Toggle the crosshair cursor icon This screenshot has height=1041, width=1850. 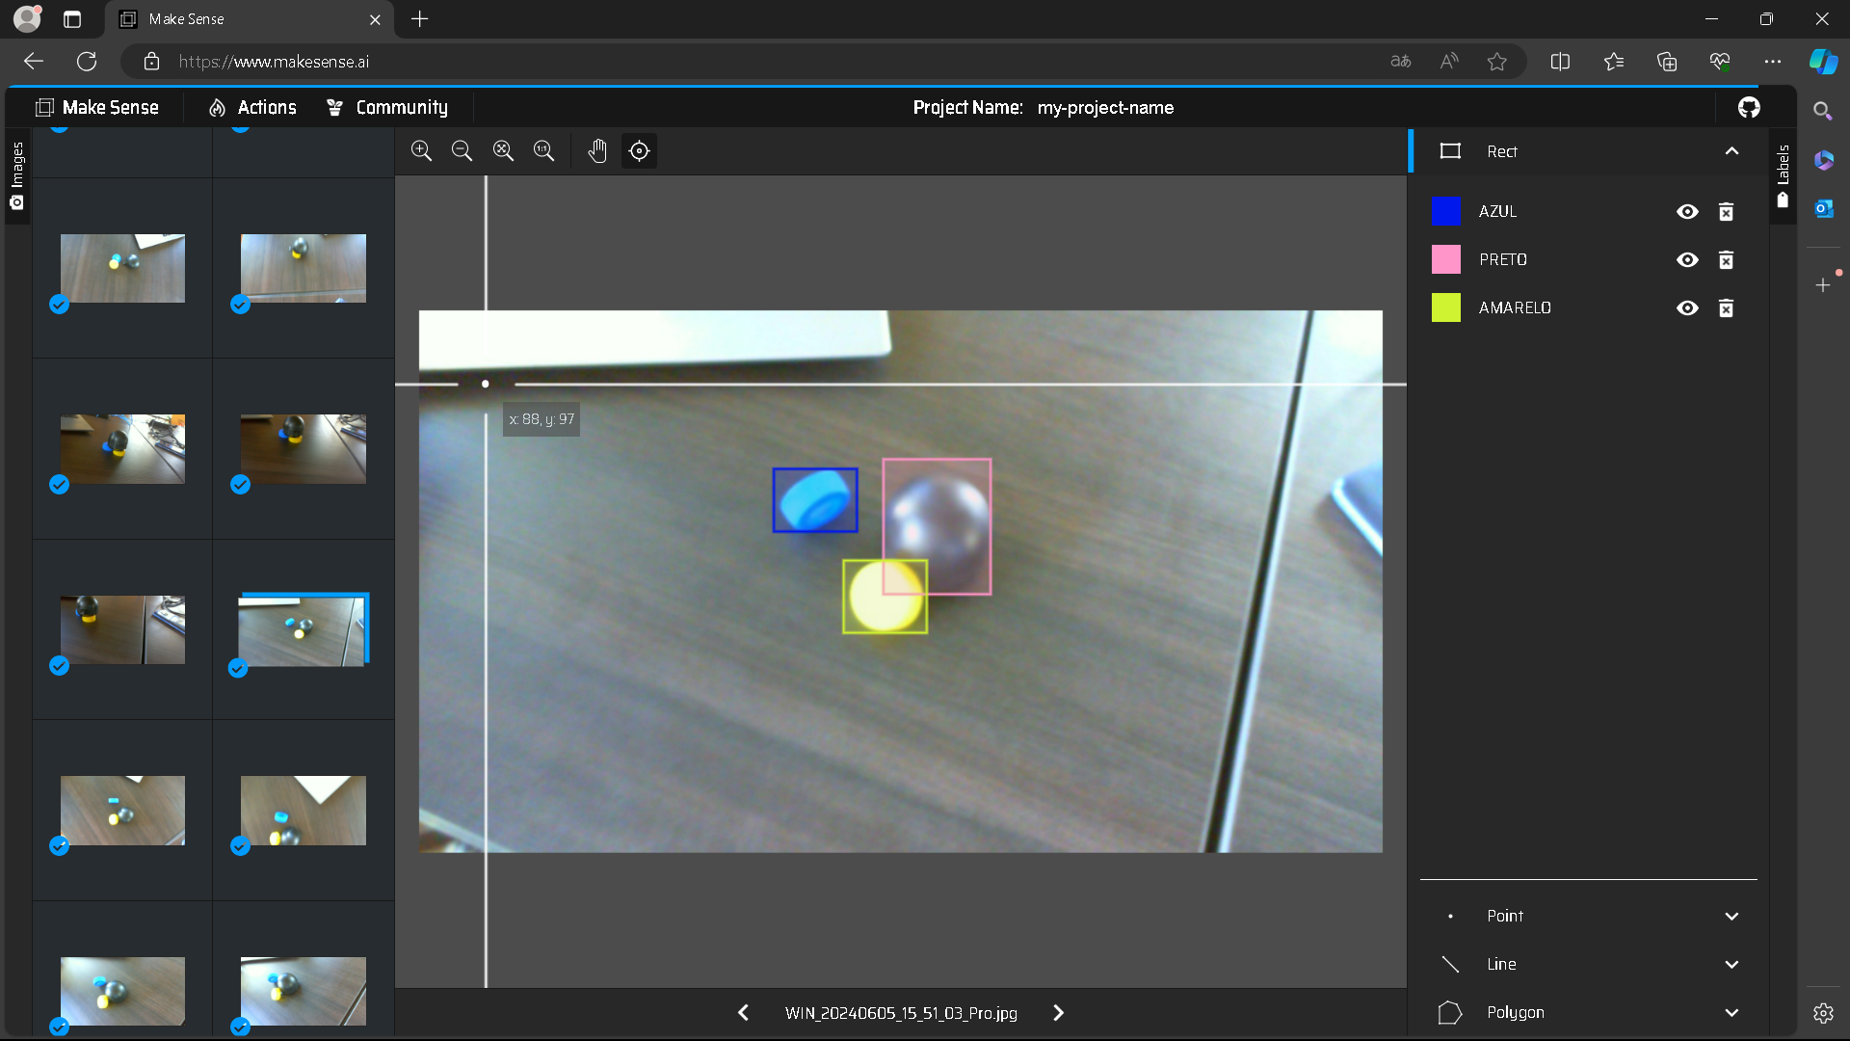[x=639, y=150]
